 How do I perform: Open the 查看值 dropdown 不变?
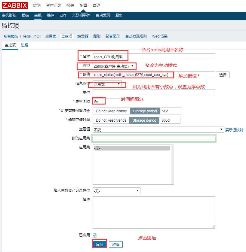[x=158, y=129]
